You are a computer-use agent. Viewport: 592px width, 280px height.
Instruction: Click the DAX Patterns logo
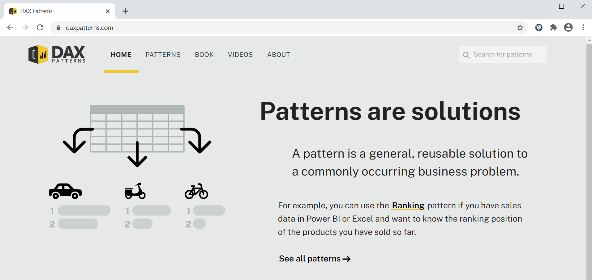(x=57, y=54)
